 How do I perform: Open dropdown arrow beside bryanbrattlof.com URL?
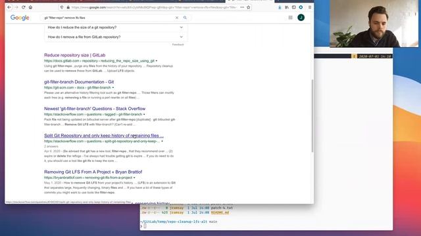click(x=134, y=178)
